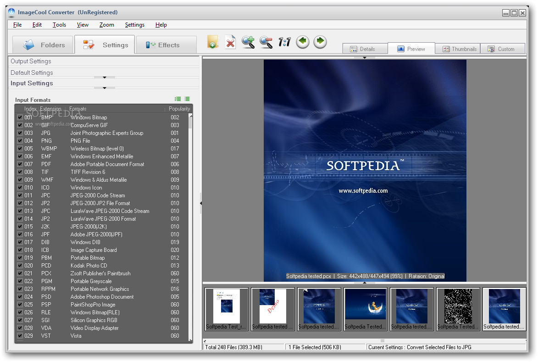Click the uncheck-all formats list icon
This screenshot has width=538, height=362.
pyautogui.click(x=187, y=99)
